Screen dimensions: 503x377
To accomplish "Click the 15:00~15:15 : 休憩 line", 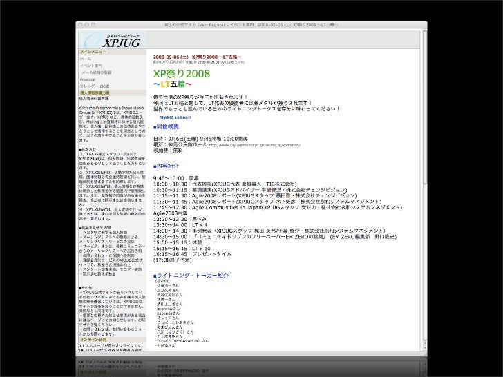I will 178,242.
